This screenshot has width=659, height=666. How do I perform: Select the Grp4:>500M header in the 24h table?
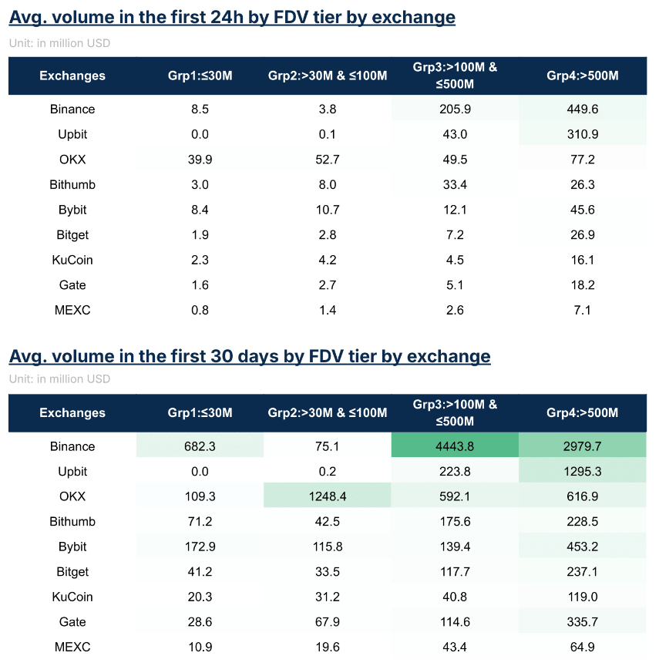(x=583, y=76)
